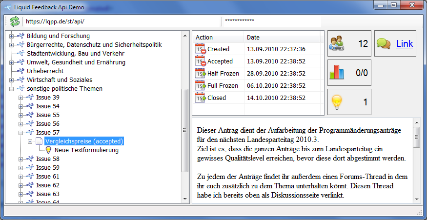Click the green refresh icon
The width and height of the screenshot is (427, 220).
click(15, 21)
